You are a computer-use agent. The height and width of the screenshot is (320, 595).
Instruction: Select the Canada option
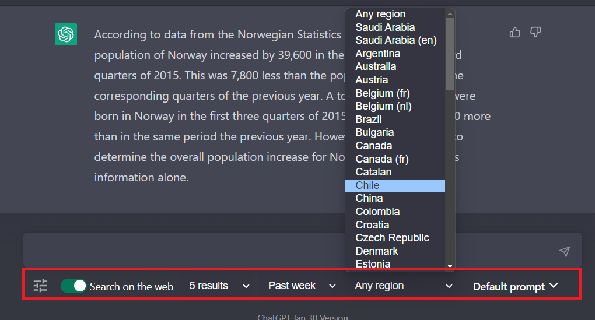[x=395, y=146]
